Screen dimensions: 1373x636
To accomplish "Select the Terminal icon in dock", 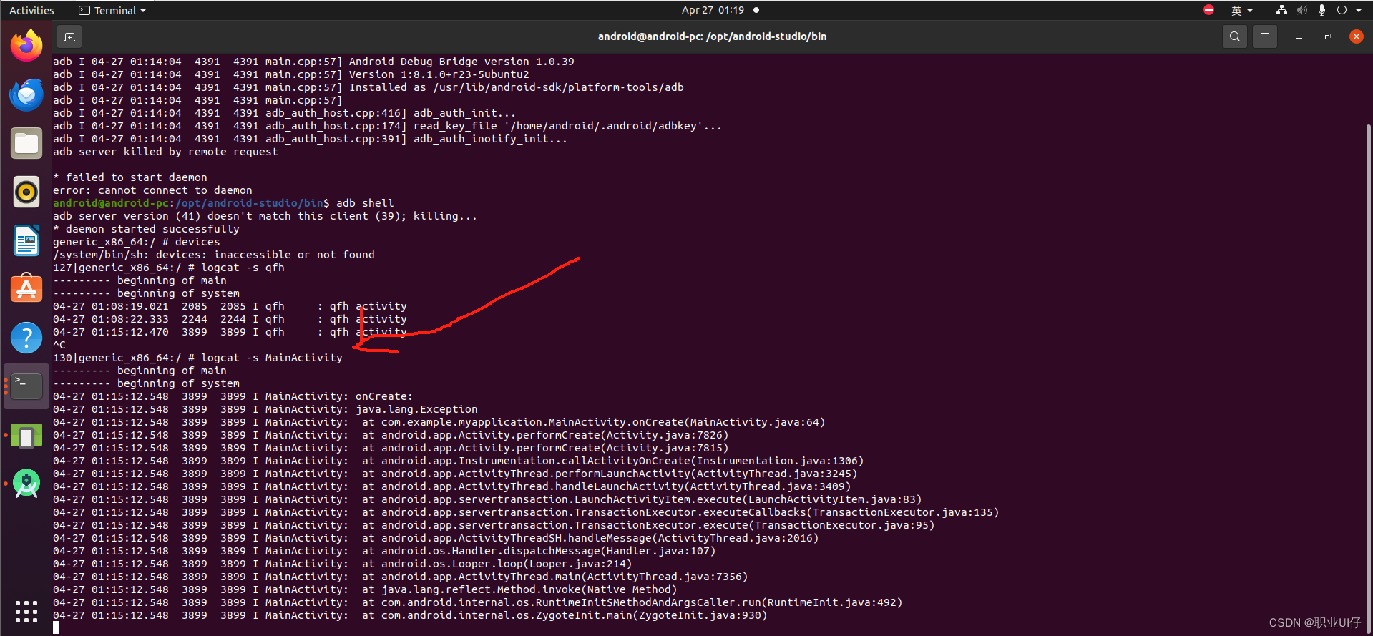I will click(26, 386).
